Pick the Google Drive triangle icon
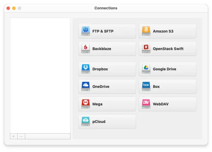 [x=146, y=69]
